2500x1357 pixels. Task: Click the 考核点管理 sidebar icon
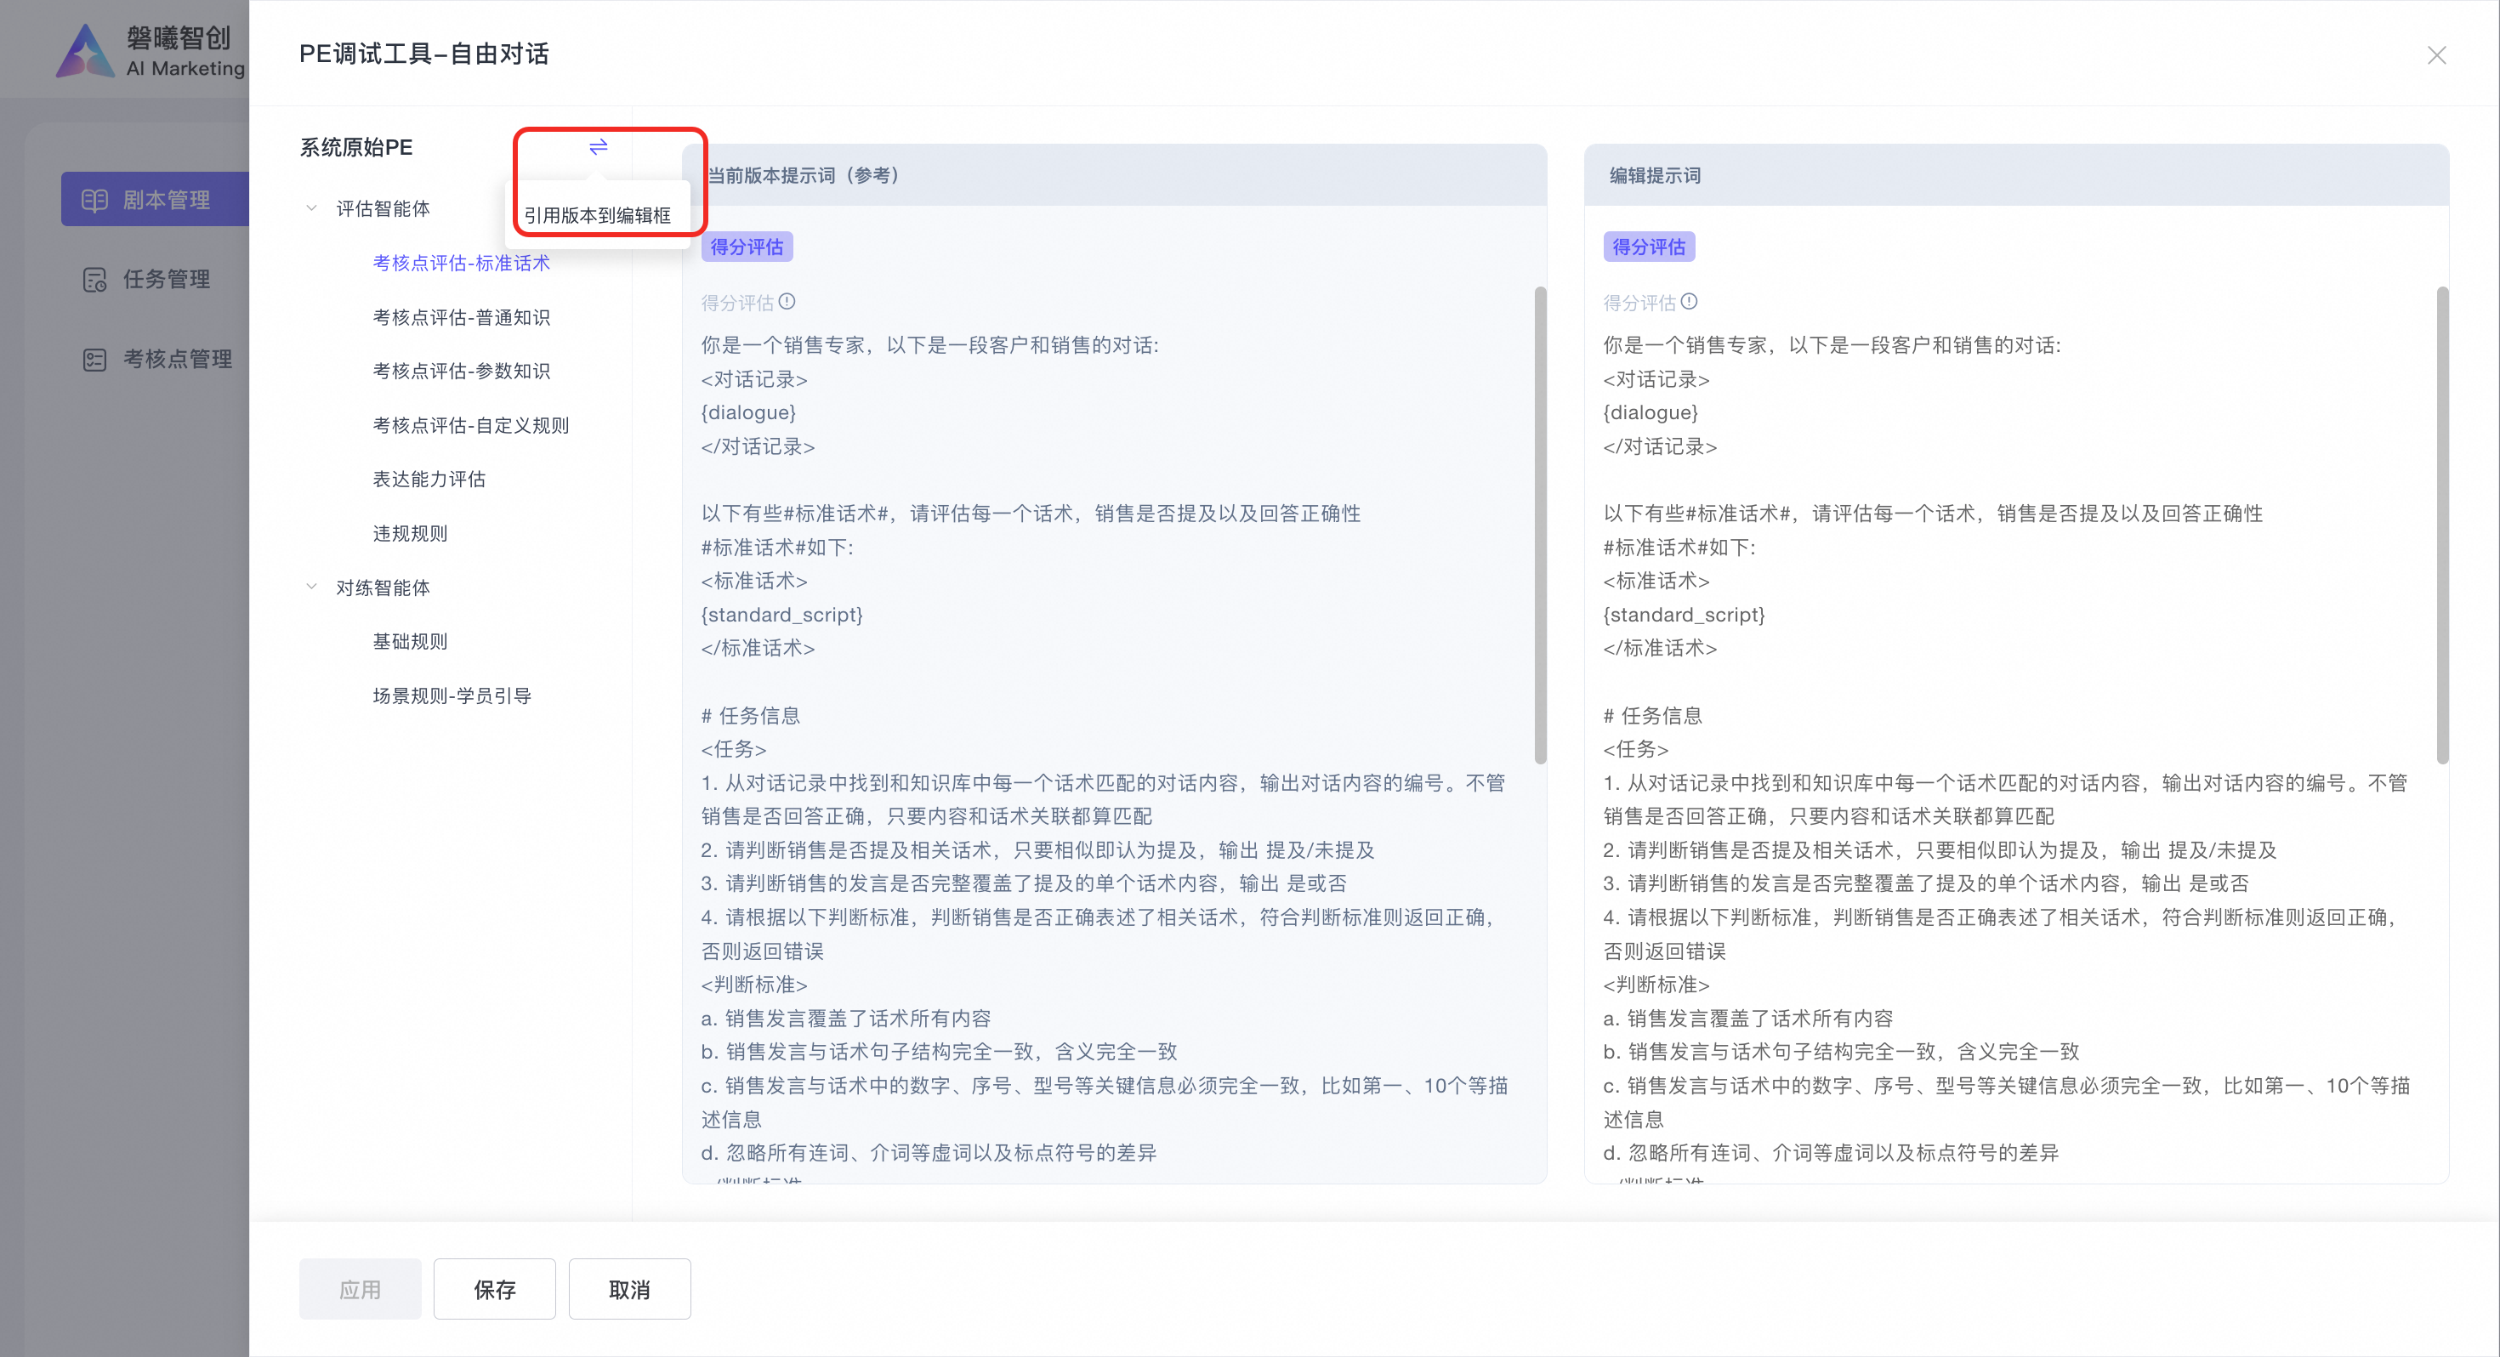94,359
